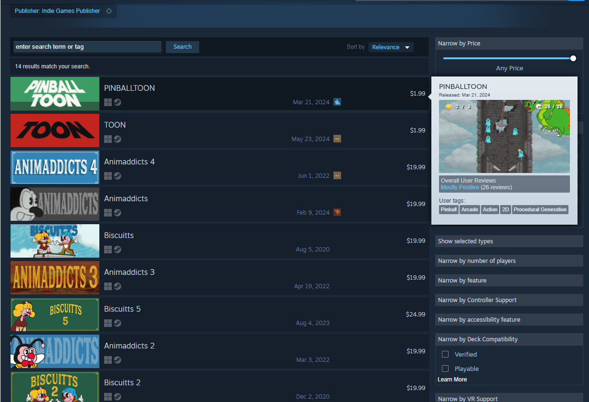Click the Search button
This screenshot has height=402, width=589.
point(182,47)
